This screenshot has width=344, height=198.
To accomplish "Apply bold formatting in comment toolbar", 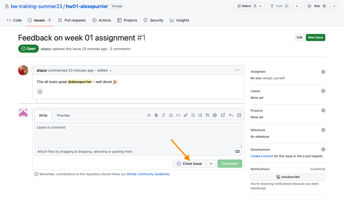I will tap(156, 115).
